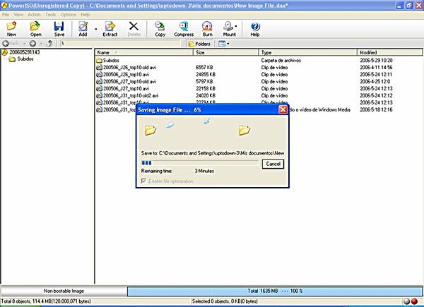Screen dimensions: 424x307
Task: Click the destination folder icon in dialog
Action: point(245,130)
